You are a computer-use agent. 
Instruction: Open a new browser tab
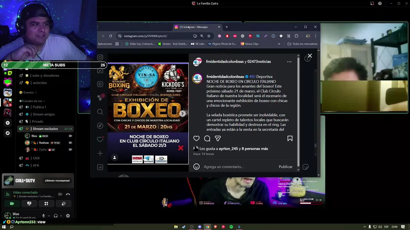pos(227,27)
